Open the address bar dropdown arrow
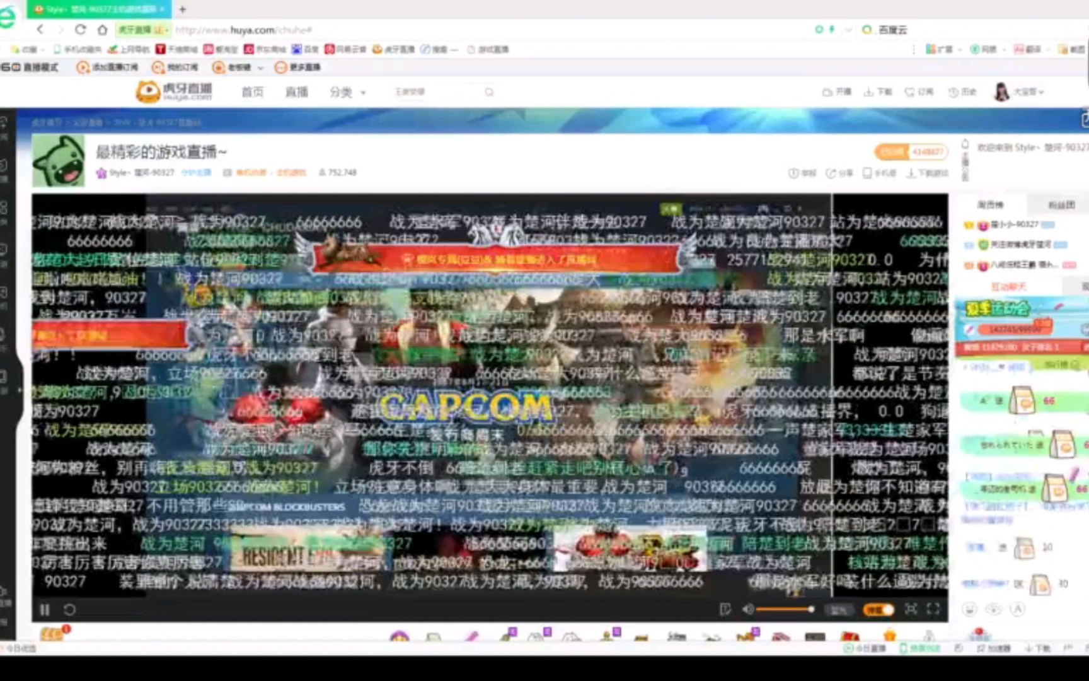The image size is (1089, 681). 848,30
